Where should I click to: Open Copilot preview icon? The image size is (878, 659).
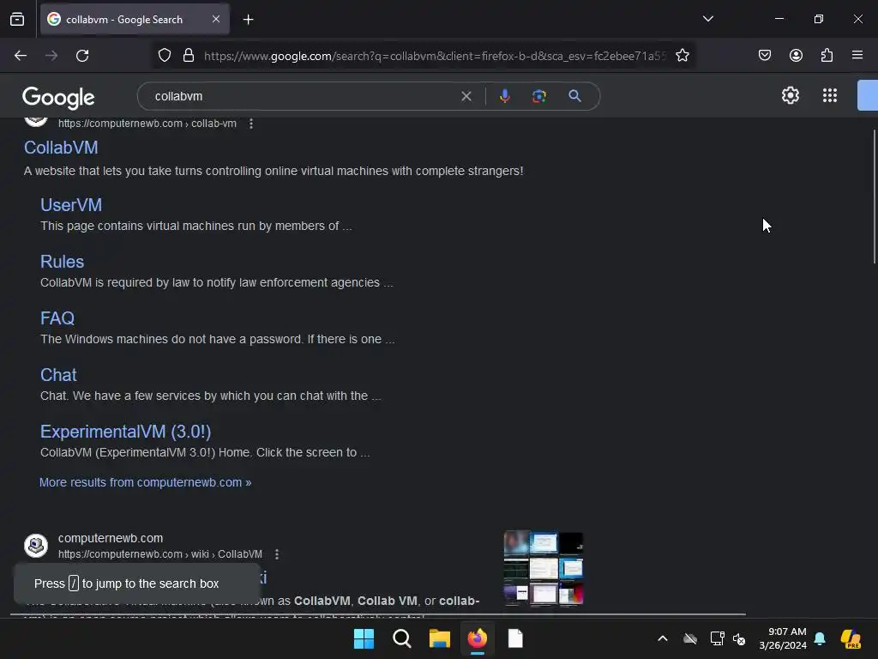click(x=851, y=638)
